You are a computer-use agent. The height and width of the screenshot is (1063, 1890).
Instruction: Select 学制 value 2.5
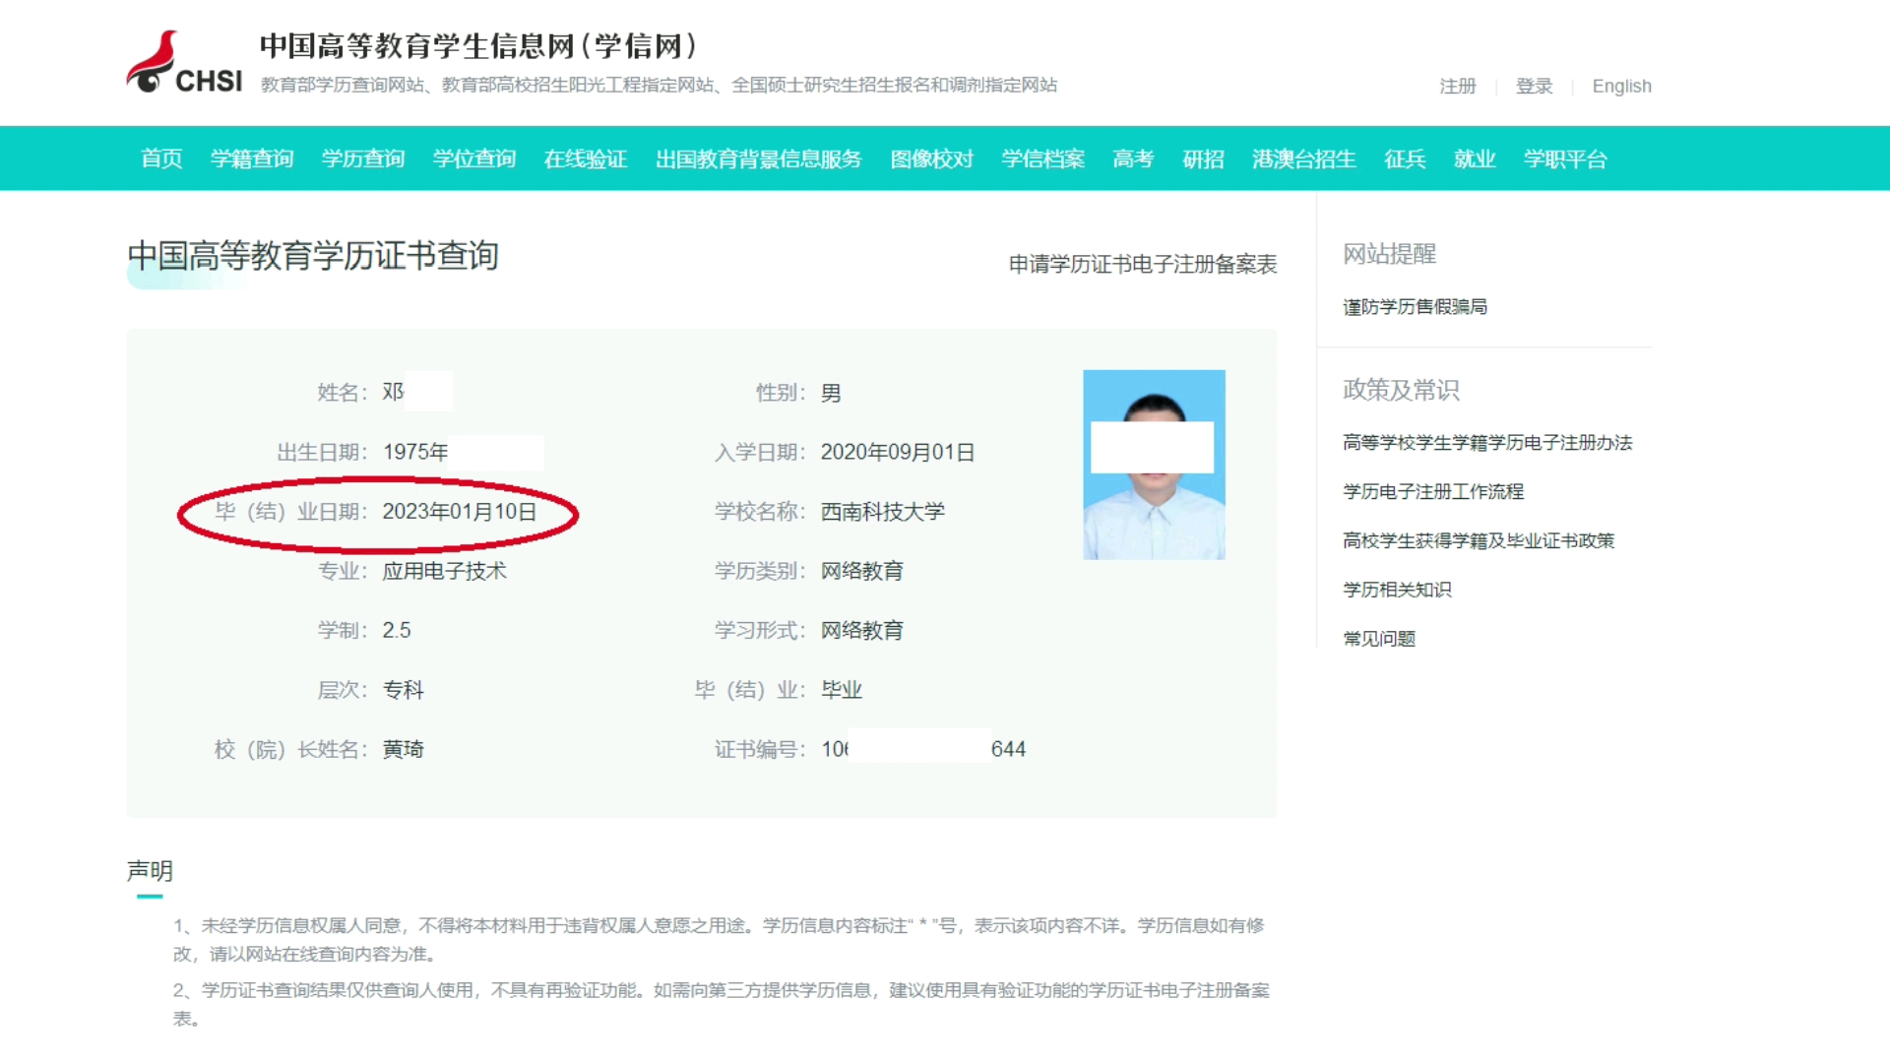(397, 630)
